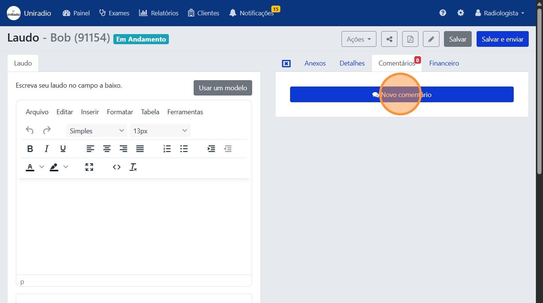Click the PDF export icon button
The height and width of the screenshot is (303, 543).
click(x=410, y=39)
